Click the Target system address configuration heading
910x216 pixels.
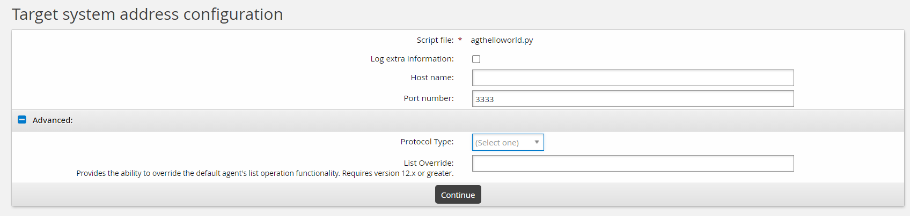tap(148, 14)
